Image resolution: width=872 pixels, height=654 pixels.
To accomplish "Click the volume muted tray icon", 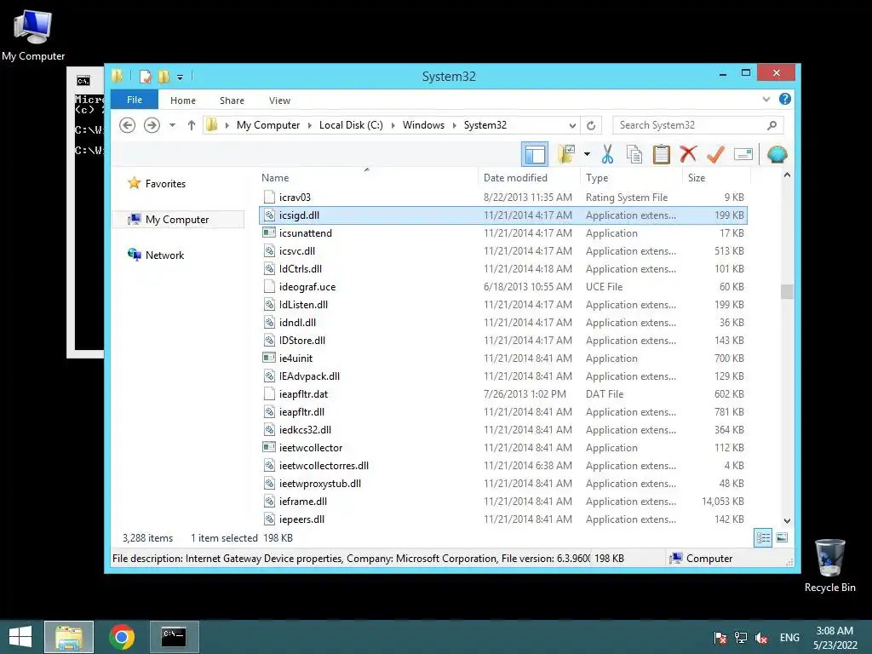I will pyautogui.click(x=761, y=638).
